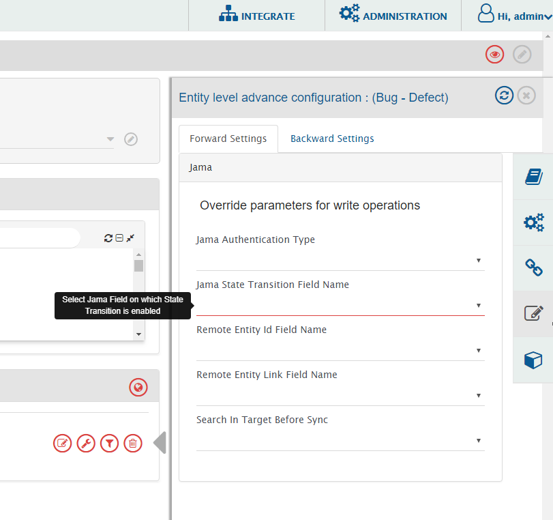Select the cube icon in right sidebar
The width and height of the screenshot is (553, 520).
click(533, 360)
